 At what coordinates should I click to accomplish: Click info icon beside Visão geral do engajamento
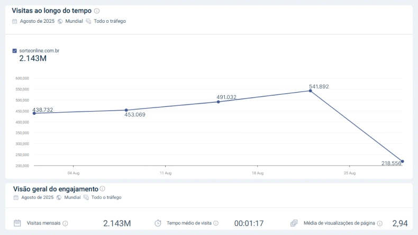103,188
